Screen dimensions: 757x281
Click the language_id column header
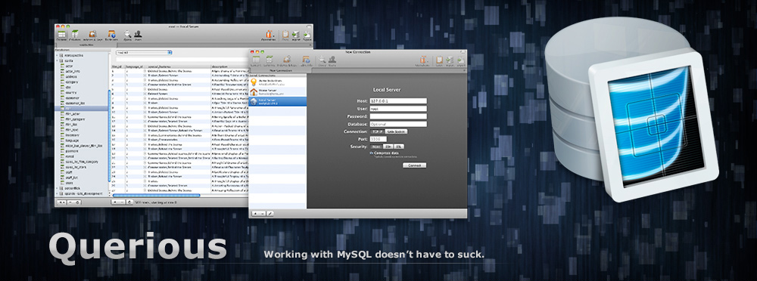135,66
